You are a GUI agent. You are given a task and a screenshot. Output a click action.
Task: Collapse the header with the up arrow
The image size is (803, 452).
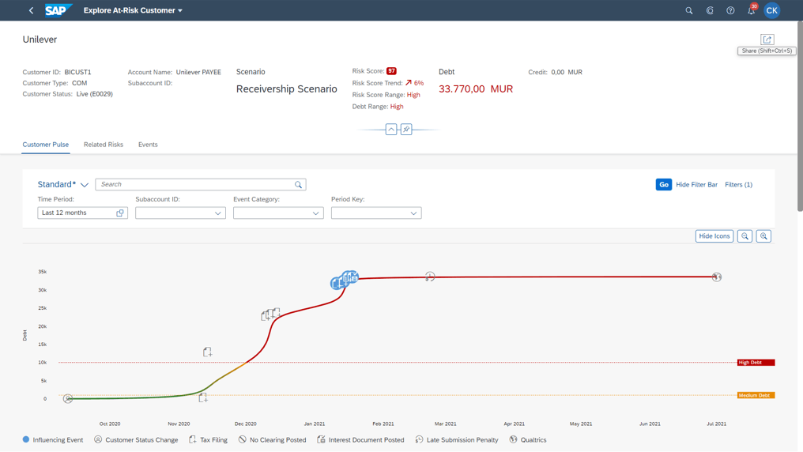point(391,129)
